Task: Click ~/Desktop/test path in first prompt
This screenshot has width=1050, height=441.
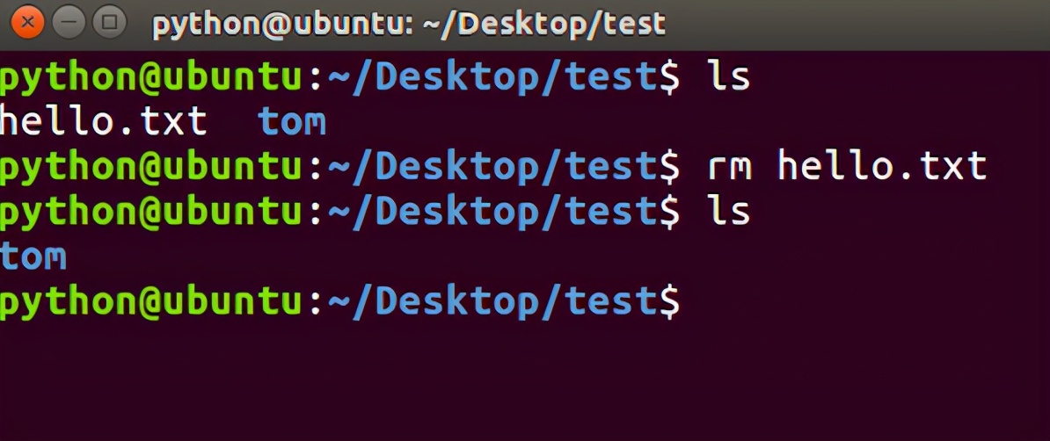Action: pyautogui.click(x=492, y=79)
